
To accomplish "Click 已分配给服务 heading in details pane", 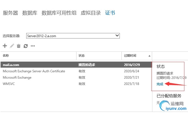I will tap(169, 96).
